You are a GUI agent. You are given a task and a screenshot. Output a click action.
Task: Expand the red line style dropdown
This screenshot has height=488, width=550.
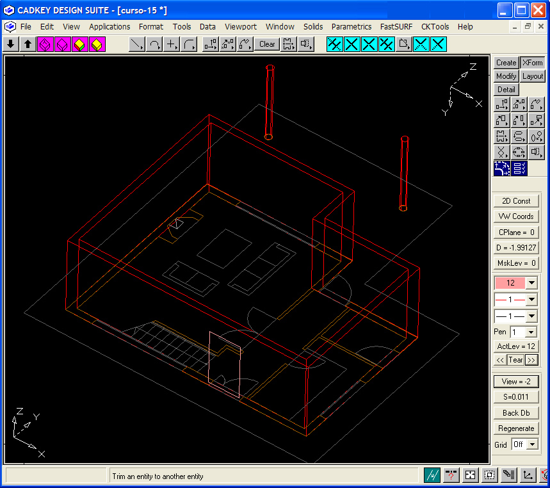531,299
